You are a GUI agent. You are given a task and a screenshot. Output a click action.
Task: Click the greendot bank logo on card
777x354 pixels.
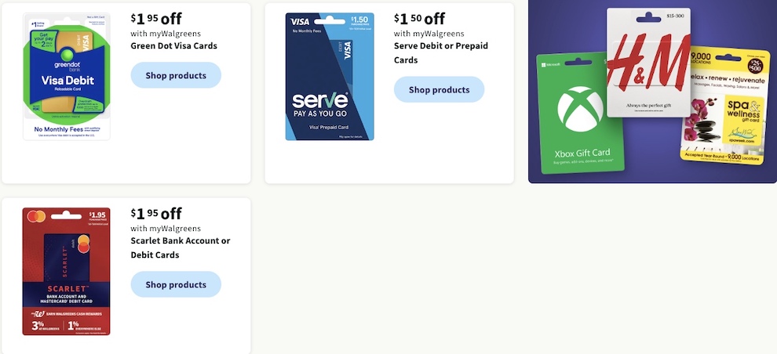point(67,66)
